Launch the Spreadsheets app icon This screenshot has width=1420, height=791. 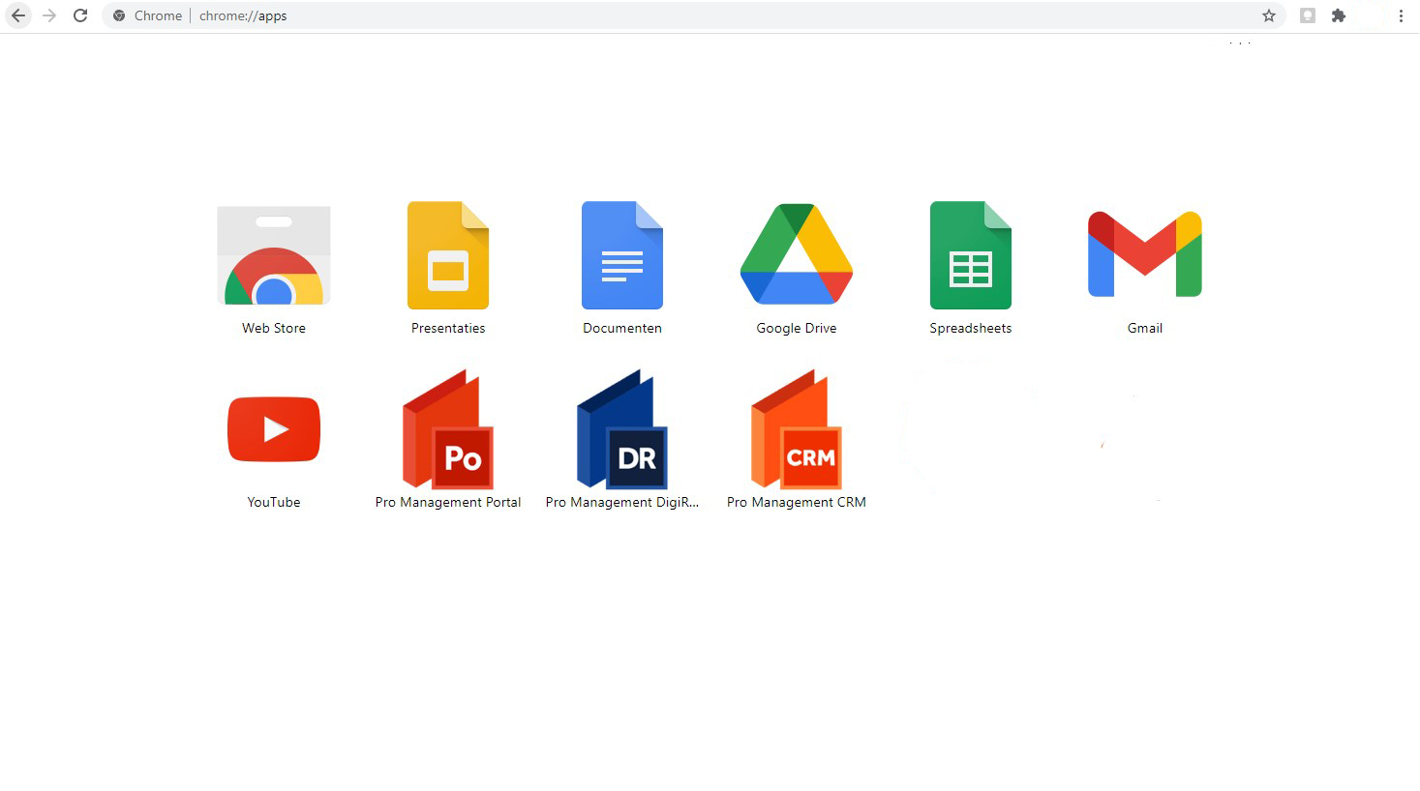pyautogui.click(x=971, y=255)
